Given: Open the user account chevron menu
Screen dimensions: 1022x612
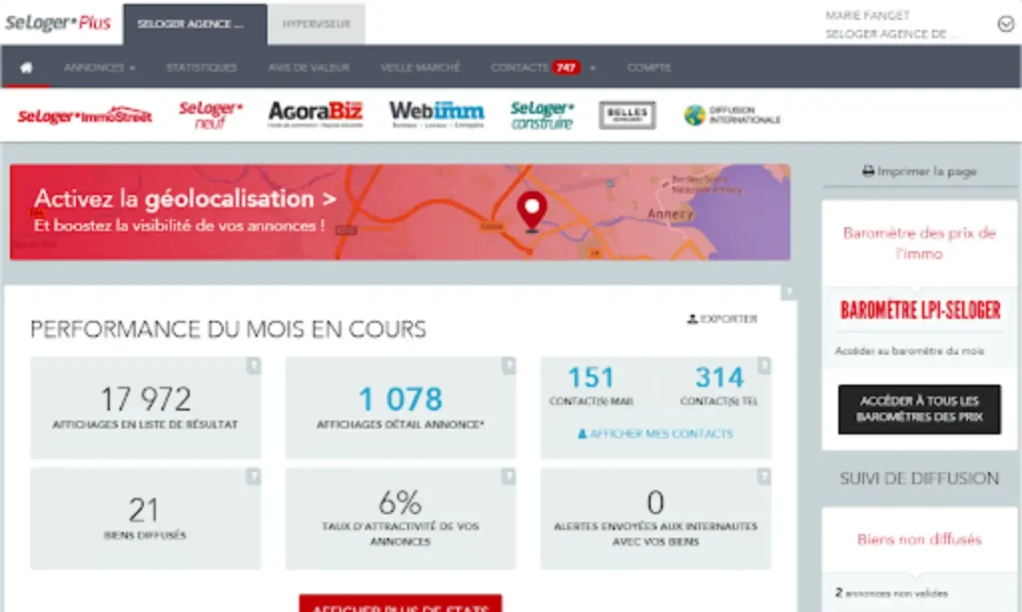Looking at the screenshot, I should pyautogui.click(x=1005, y=25).
